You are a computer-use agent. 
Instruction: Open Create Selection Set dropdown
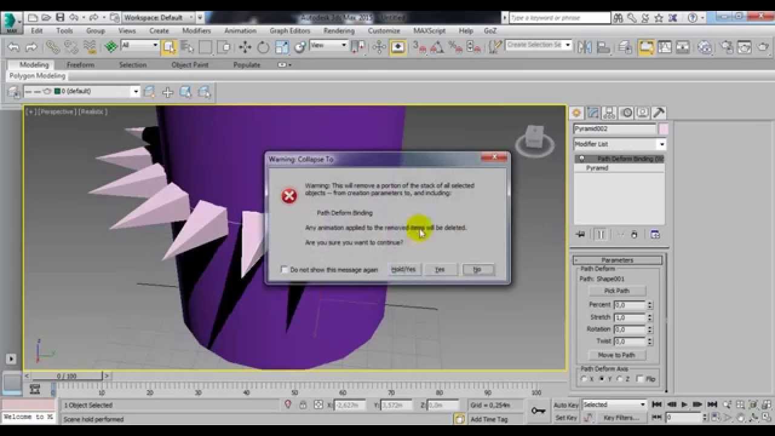(538, 45)
